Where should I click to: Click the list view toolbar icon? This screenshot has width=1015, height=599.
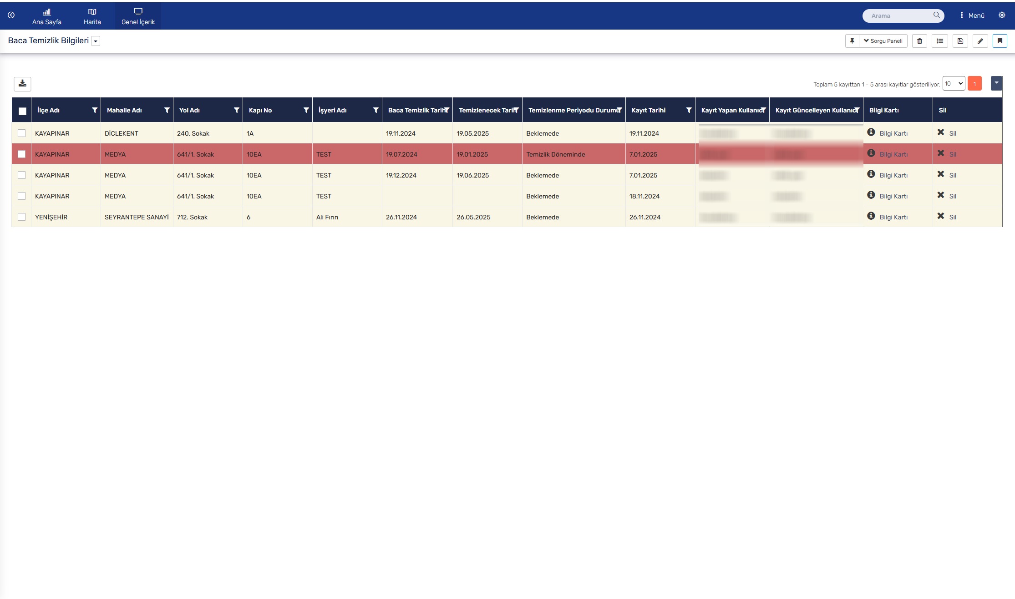click(x=940, y=41)
